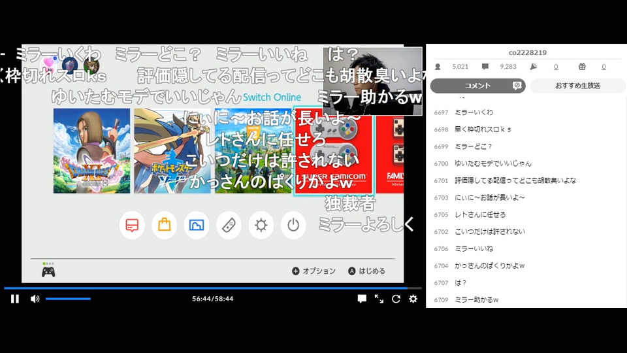Select the Pokémon Sword game tile

coord(172,151)
